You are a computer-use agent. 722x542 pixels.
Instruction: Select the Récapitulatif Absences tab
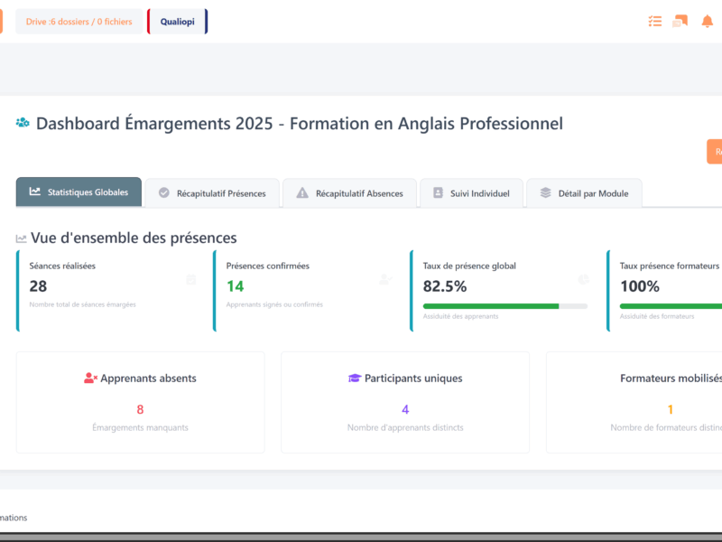pos(349,193)
